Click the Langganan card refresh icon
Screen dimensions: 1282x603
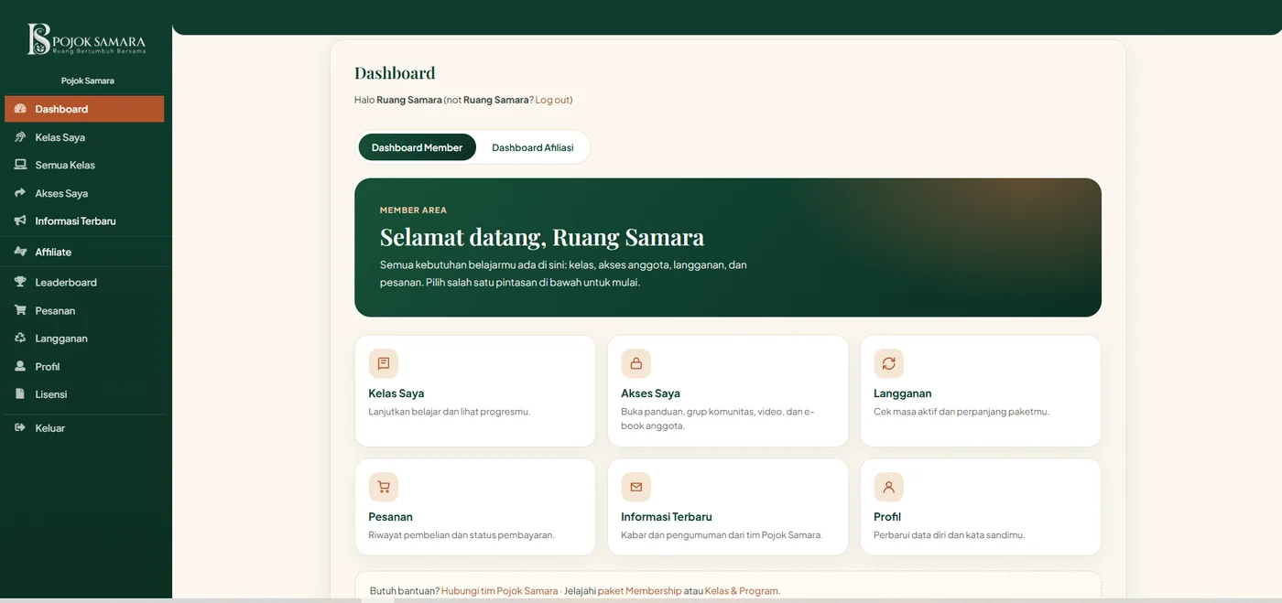pyautogui.click(x=888, y=363)
